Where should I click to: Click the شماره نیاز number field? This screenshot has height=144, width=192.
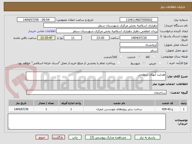coord(139,20)
